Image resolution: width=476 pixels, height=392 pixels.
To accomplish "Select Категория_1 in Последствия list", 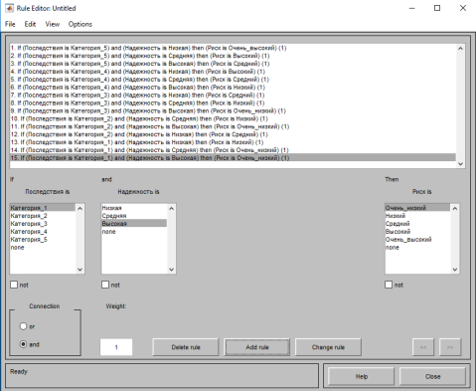I will coord(43,208).
